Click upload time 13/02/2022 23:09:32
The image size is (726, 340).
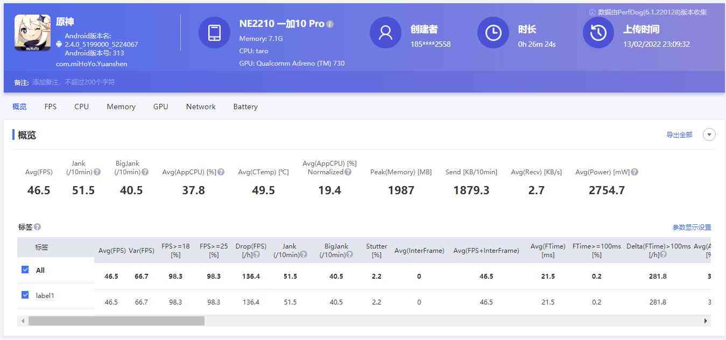pyautogui.click(x=657, y=44)
